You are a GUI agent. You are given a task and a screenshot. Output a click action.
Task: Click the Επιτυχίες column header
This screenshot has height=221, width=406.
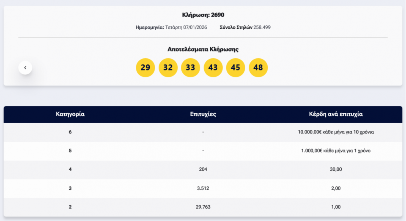coord(203,114)
